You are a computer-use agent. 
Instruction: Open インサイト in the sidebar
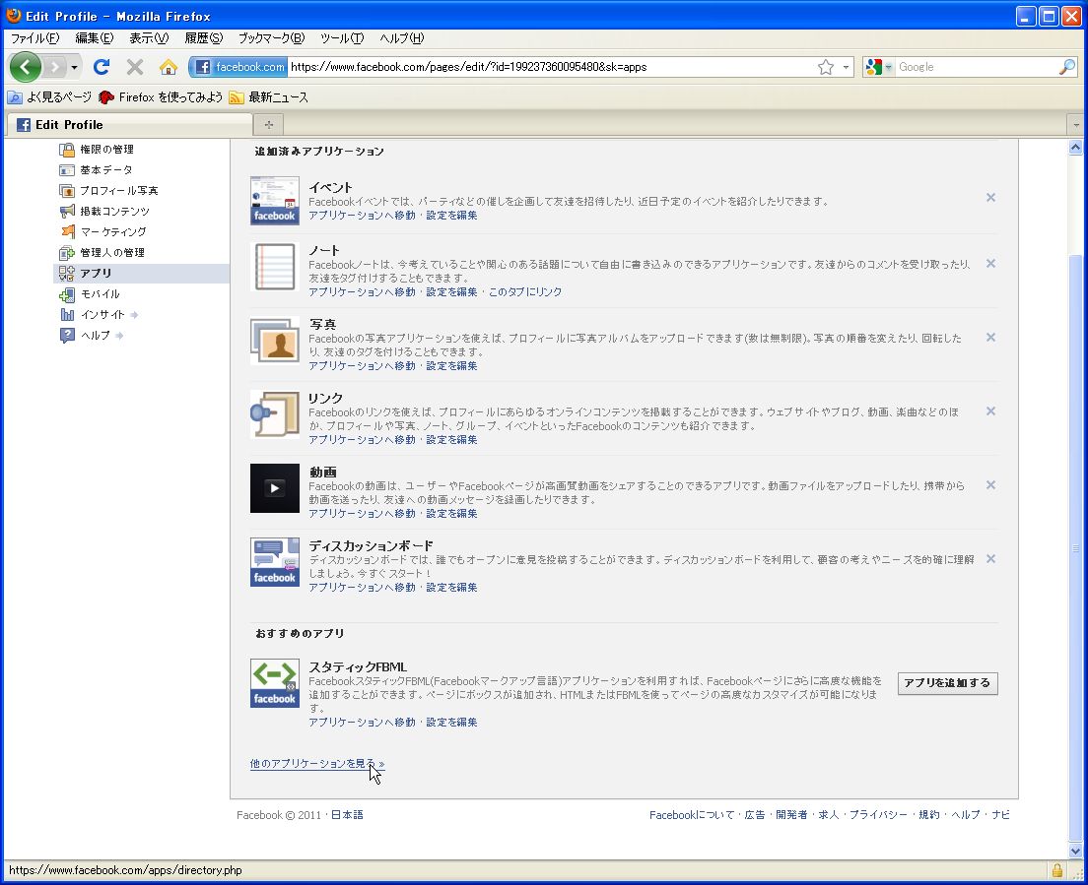[99, 315]
